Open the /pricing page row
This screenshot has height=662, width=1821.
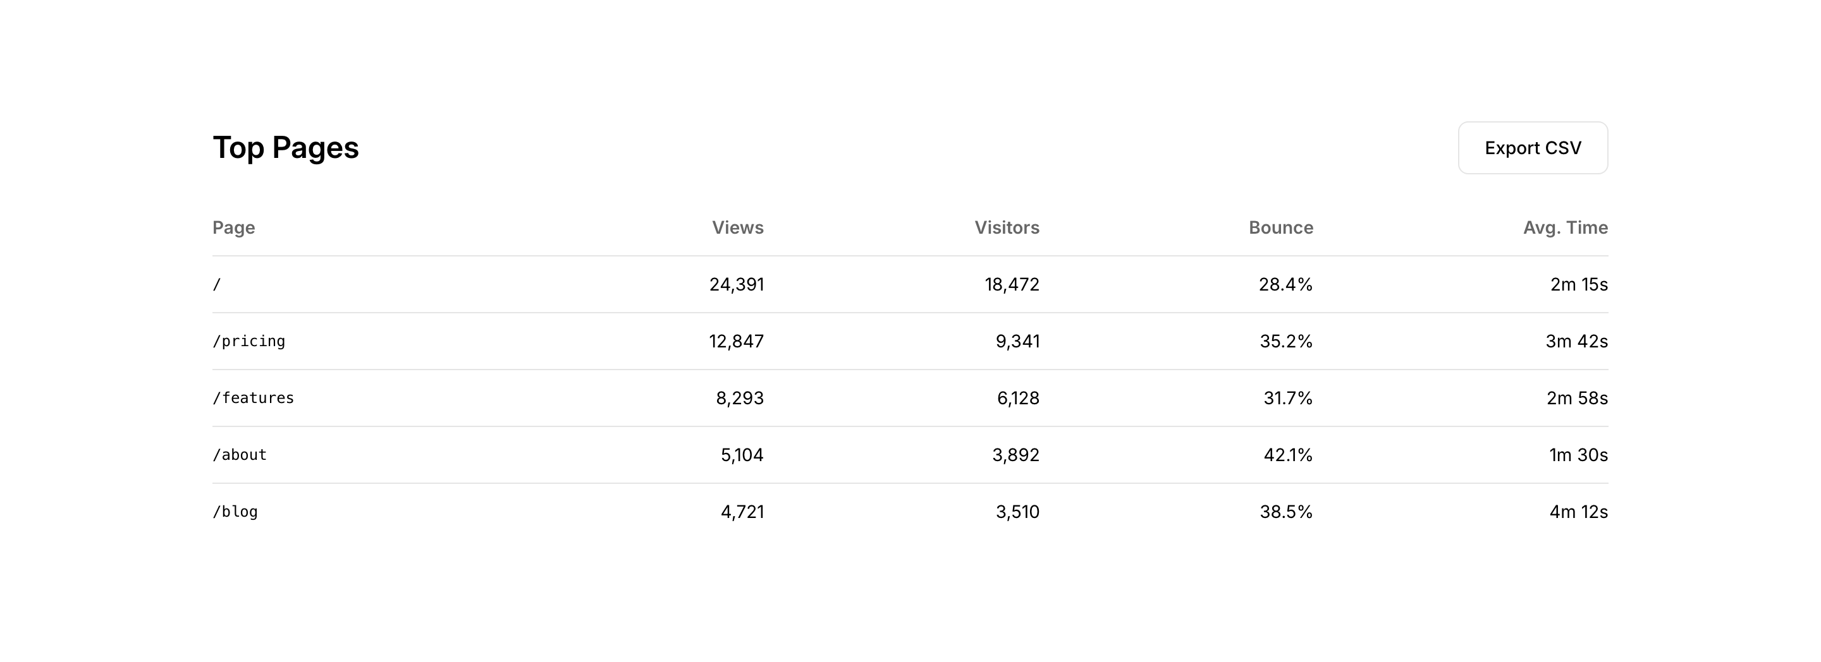click(x=249, y=341)
